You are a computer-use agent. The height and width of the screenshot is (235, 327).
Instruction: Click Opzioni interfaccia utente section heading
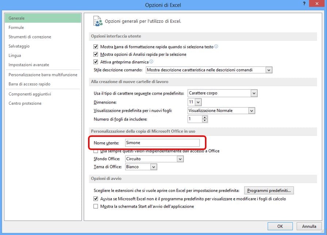[x=116, y=36]
